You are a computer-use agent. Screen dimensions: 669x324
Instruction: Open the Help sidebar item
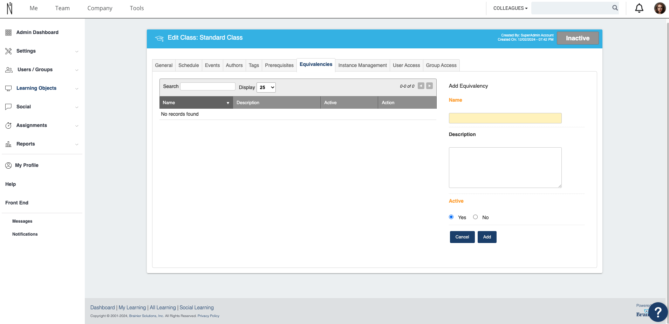11,184
